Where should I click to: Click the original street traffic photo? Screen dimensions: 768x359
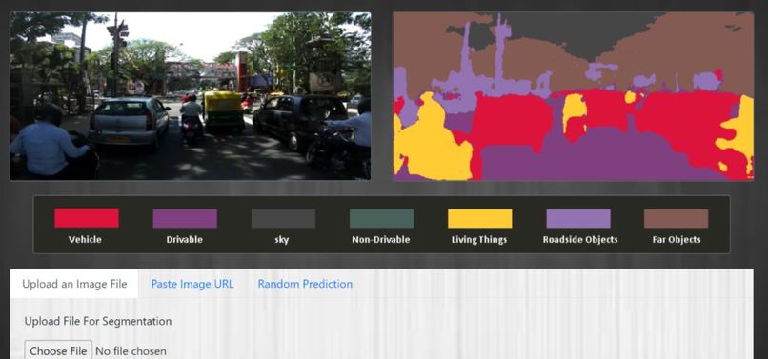191,96
